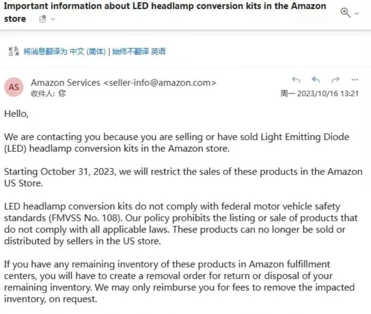Forward this email message
Screen dimensions: 371x314
point(335,80)
